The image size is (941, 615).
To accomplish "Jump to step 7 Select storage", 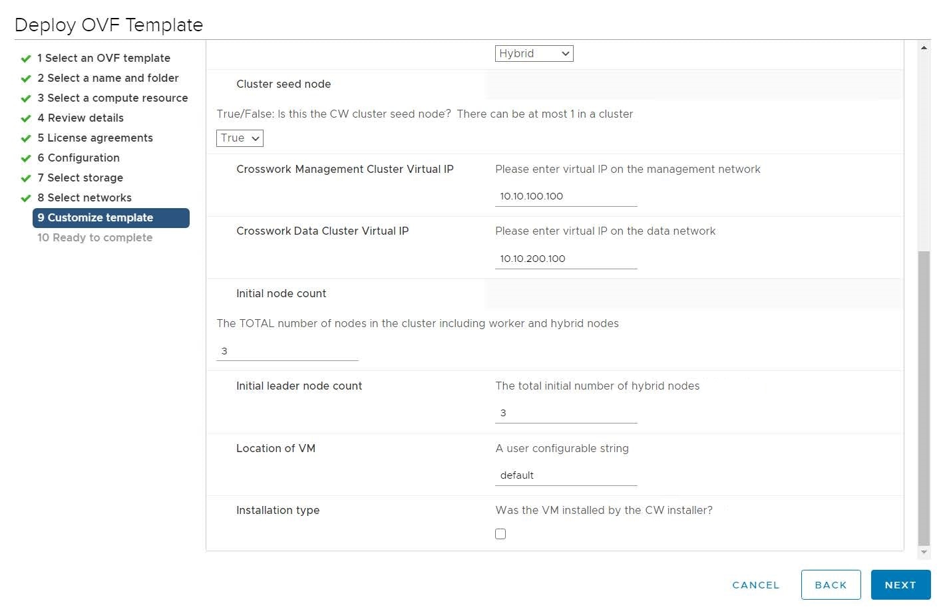I will (x=80, y=178).
